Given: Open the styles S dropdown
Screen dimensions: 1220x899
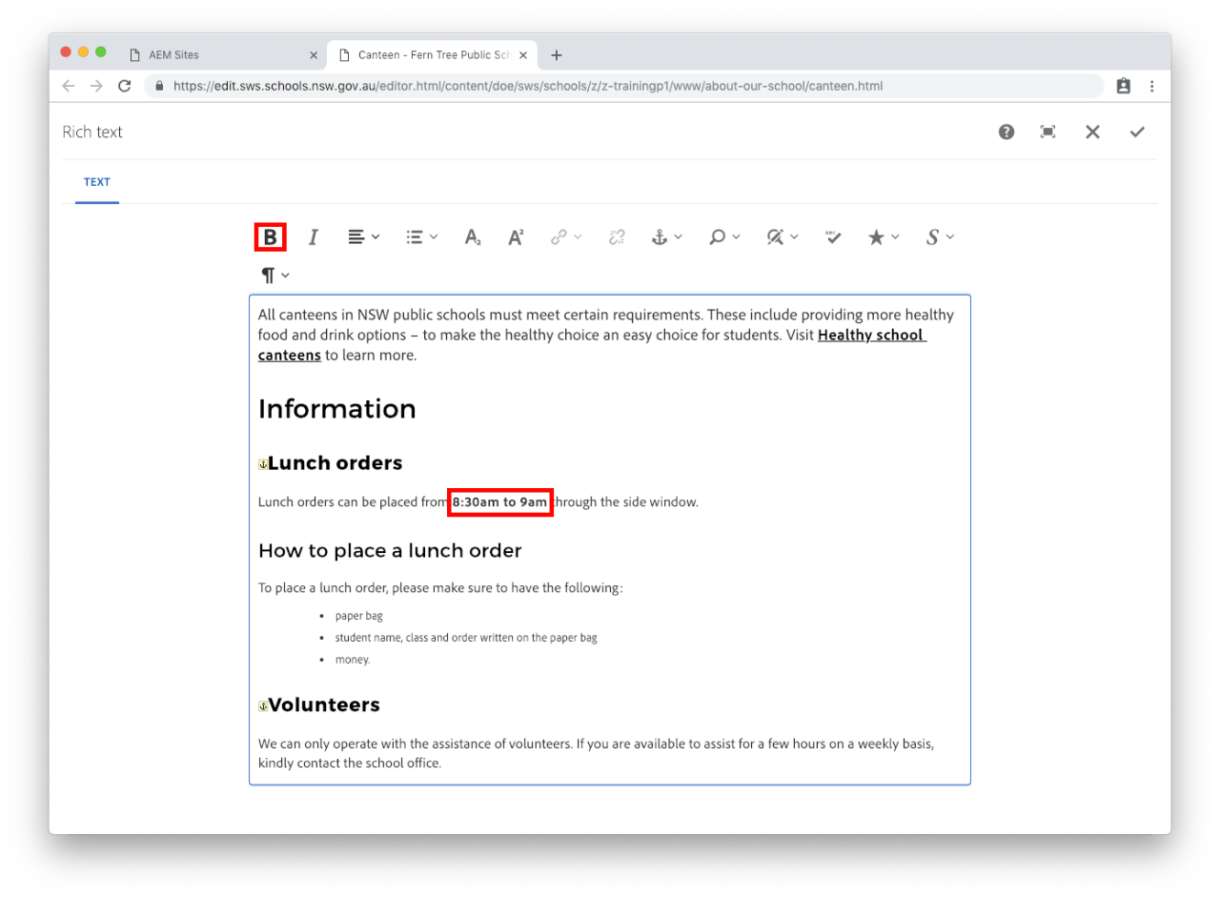Looking at the screenshot, I should [x=940, y=237].
